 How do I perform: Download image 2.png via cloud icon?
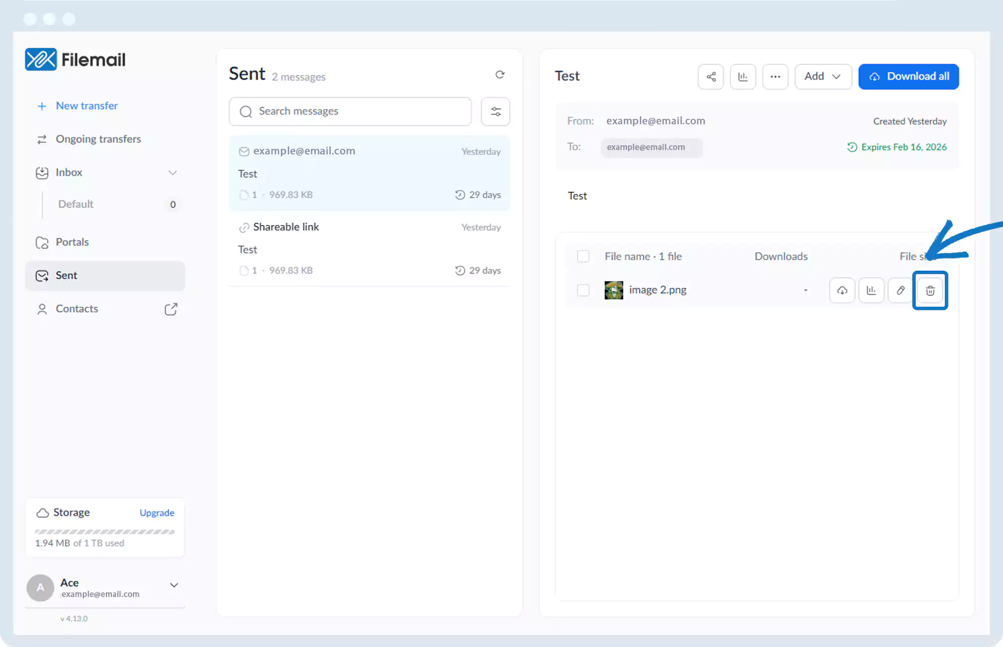point(842,291)
